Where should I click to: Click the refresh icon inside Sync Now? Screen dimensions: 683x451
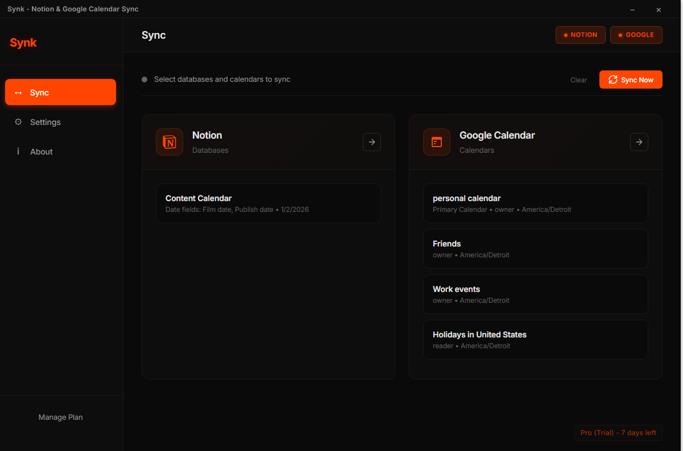[613, 80]
